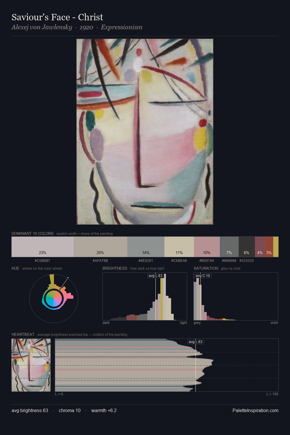Click the 'DOMINANT 10 COLORS' heading
This screenshot has height=435, width=290.
[x=32, y=233]
